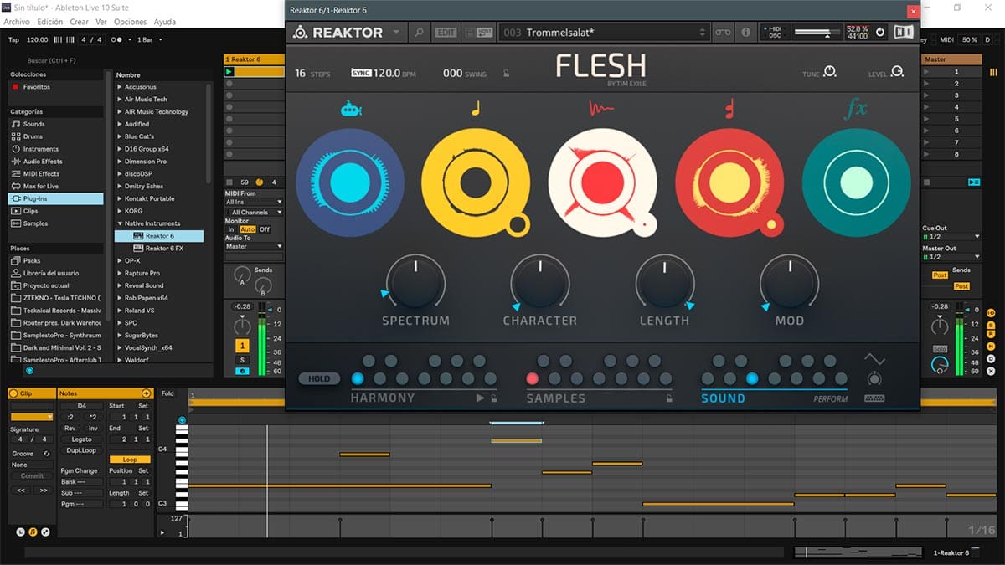Select the red waveform engine icon

tap(602, 109)
